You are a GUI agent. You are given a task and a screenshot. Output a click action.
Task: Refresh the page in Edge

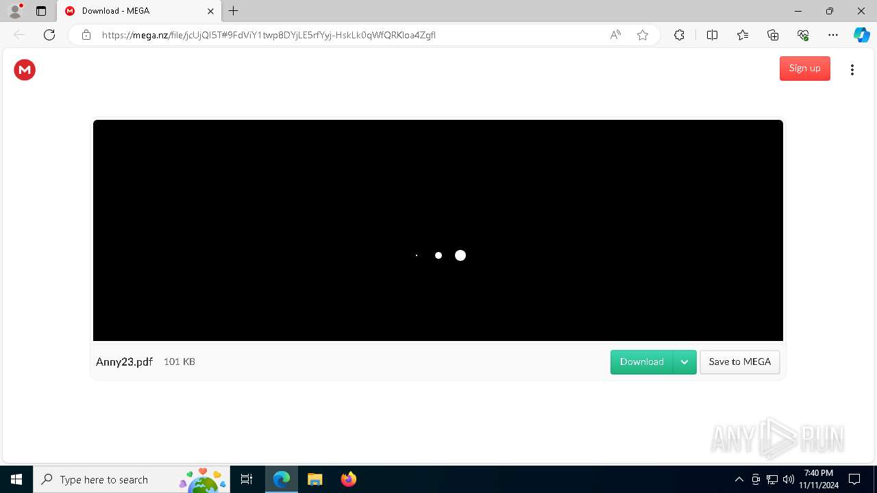click(x=49, y=35)
